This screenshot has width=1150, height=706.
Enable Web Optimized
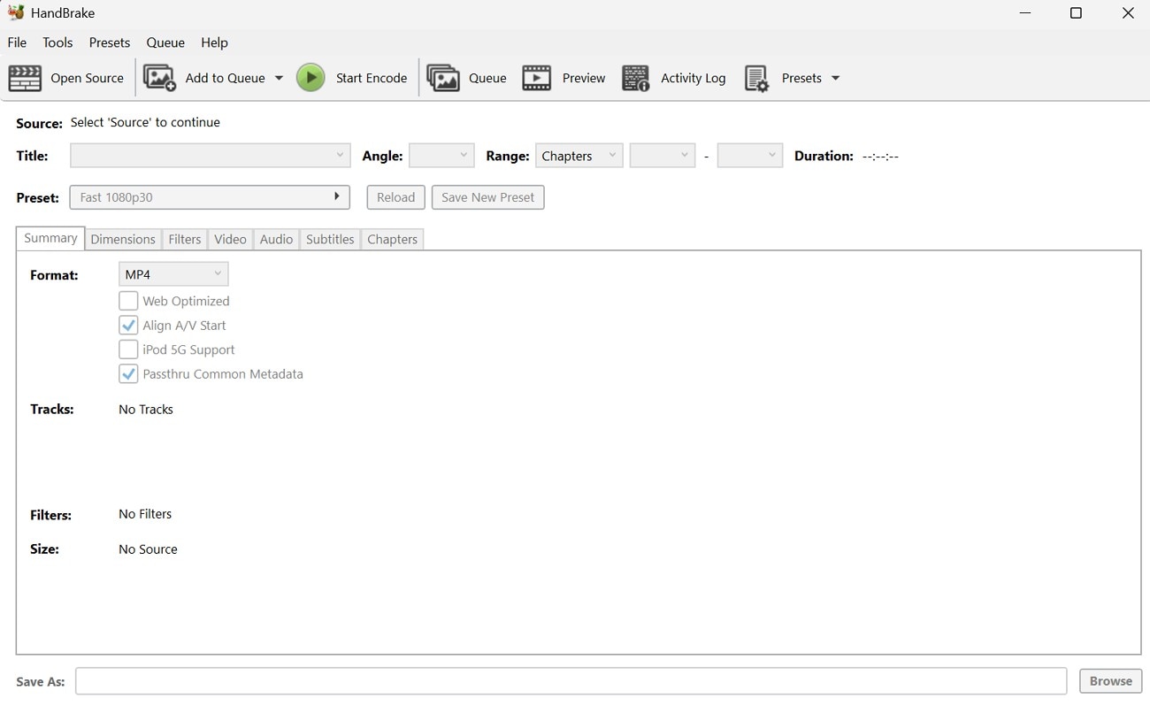point(128,300)
